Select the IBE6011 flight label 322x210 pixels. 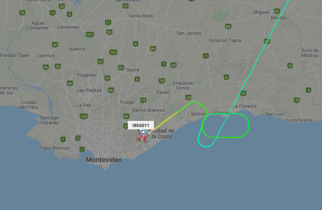pyautogui.click(x=141, y=125)
